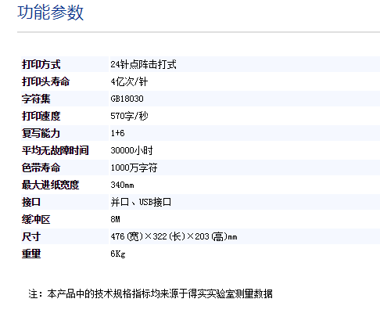Screen dimensions: 380x324
Task: Click the footnote starting with 注：本产品
Action: pyautogui.click(x=151, y=294)
